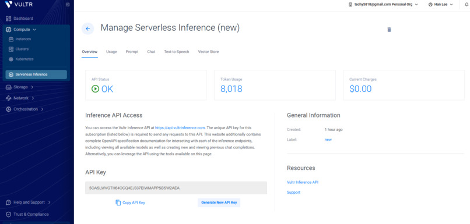Click the Orchestration gear icon
Image resolution: width=470 pixels, height=224 pixels.
coord(8,109)
